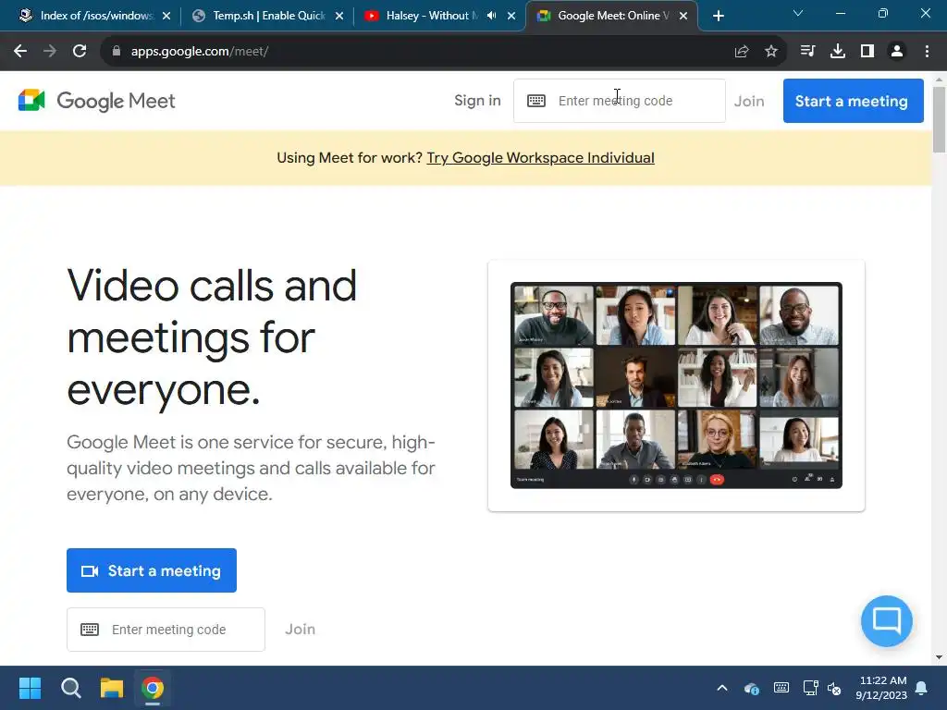This screenshot has width=947, height=710.
Task: Switch to the Temp.sh tab
Action: pyautogui.click(x=267, y=16)
